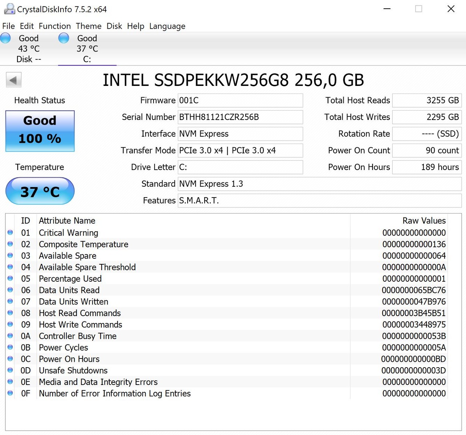This screenshot has width=466, height=435.
Task: Click status dot for Percentage Used row
Action: 10,278
